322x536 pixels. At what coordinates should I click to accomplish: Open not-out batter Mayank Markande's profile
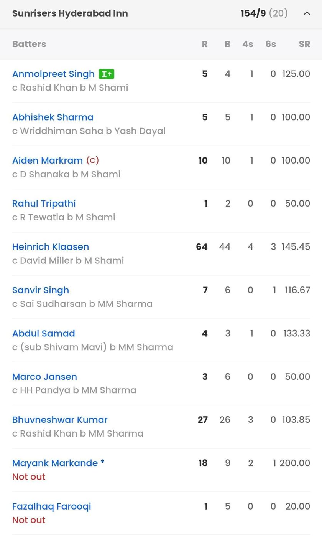click(55, 463)
